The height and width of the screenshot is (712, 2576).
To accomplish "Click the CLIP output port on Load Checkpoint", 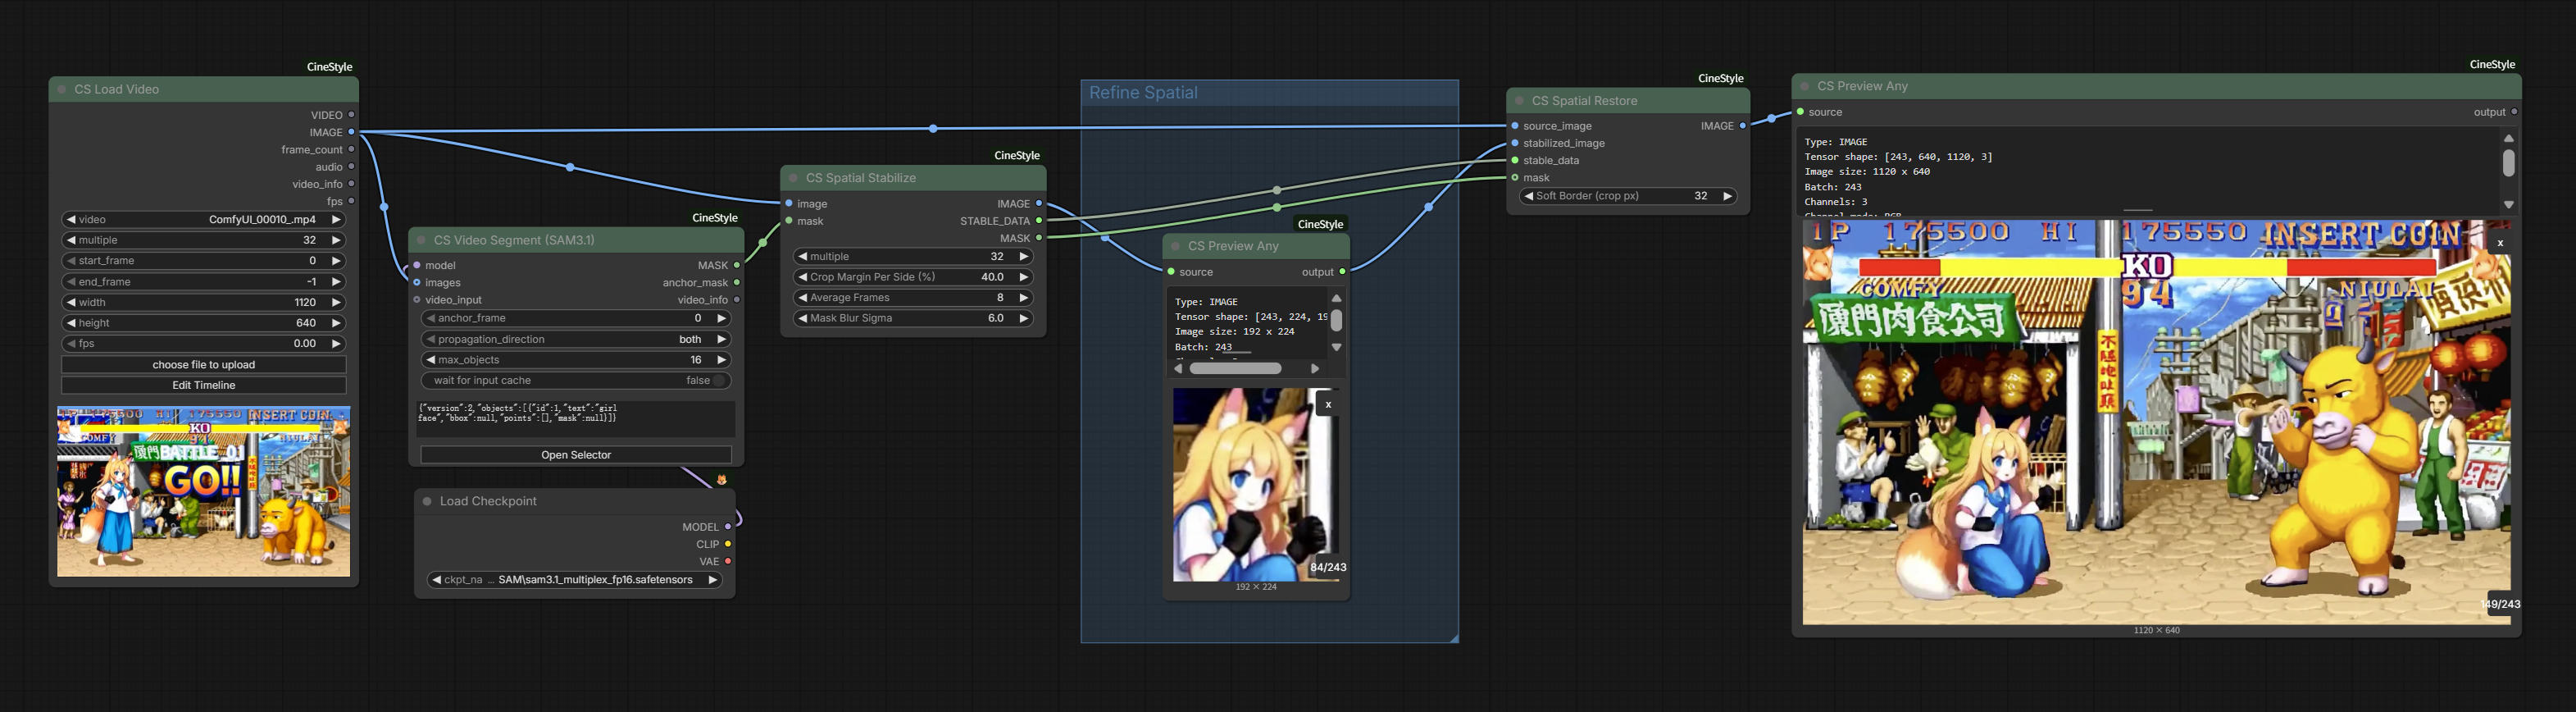I will click(x=728, y=544).
